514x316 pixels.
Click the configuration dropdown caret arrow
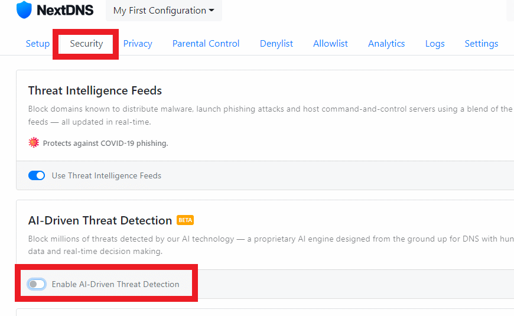click(x=212, y=11)
